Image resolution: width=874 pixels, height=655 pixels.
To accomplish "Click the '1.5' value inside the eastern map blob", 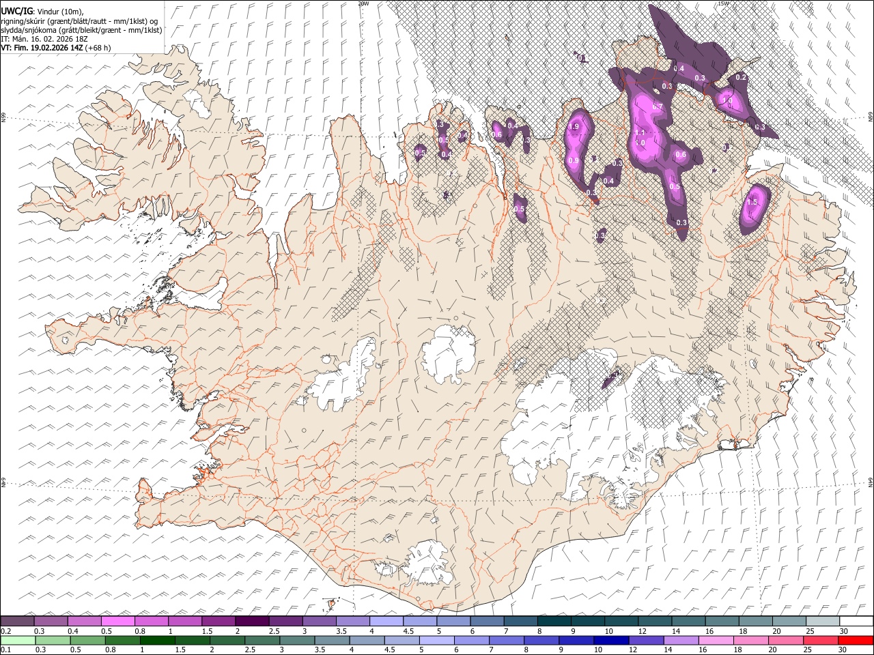I will [752, 202].
